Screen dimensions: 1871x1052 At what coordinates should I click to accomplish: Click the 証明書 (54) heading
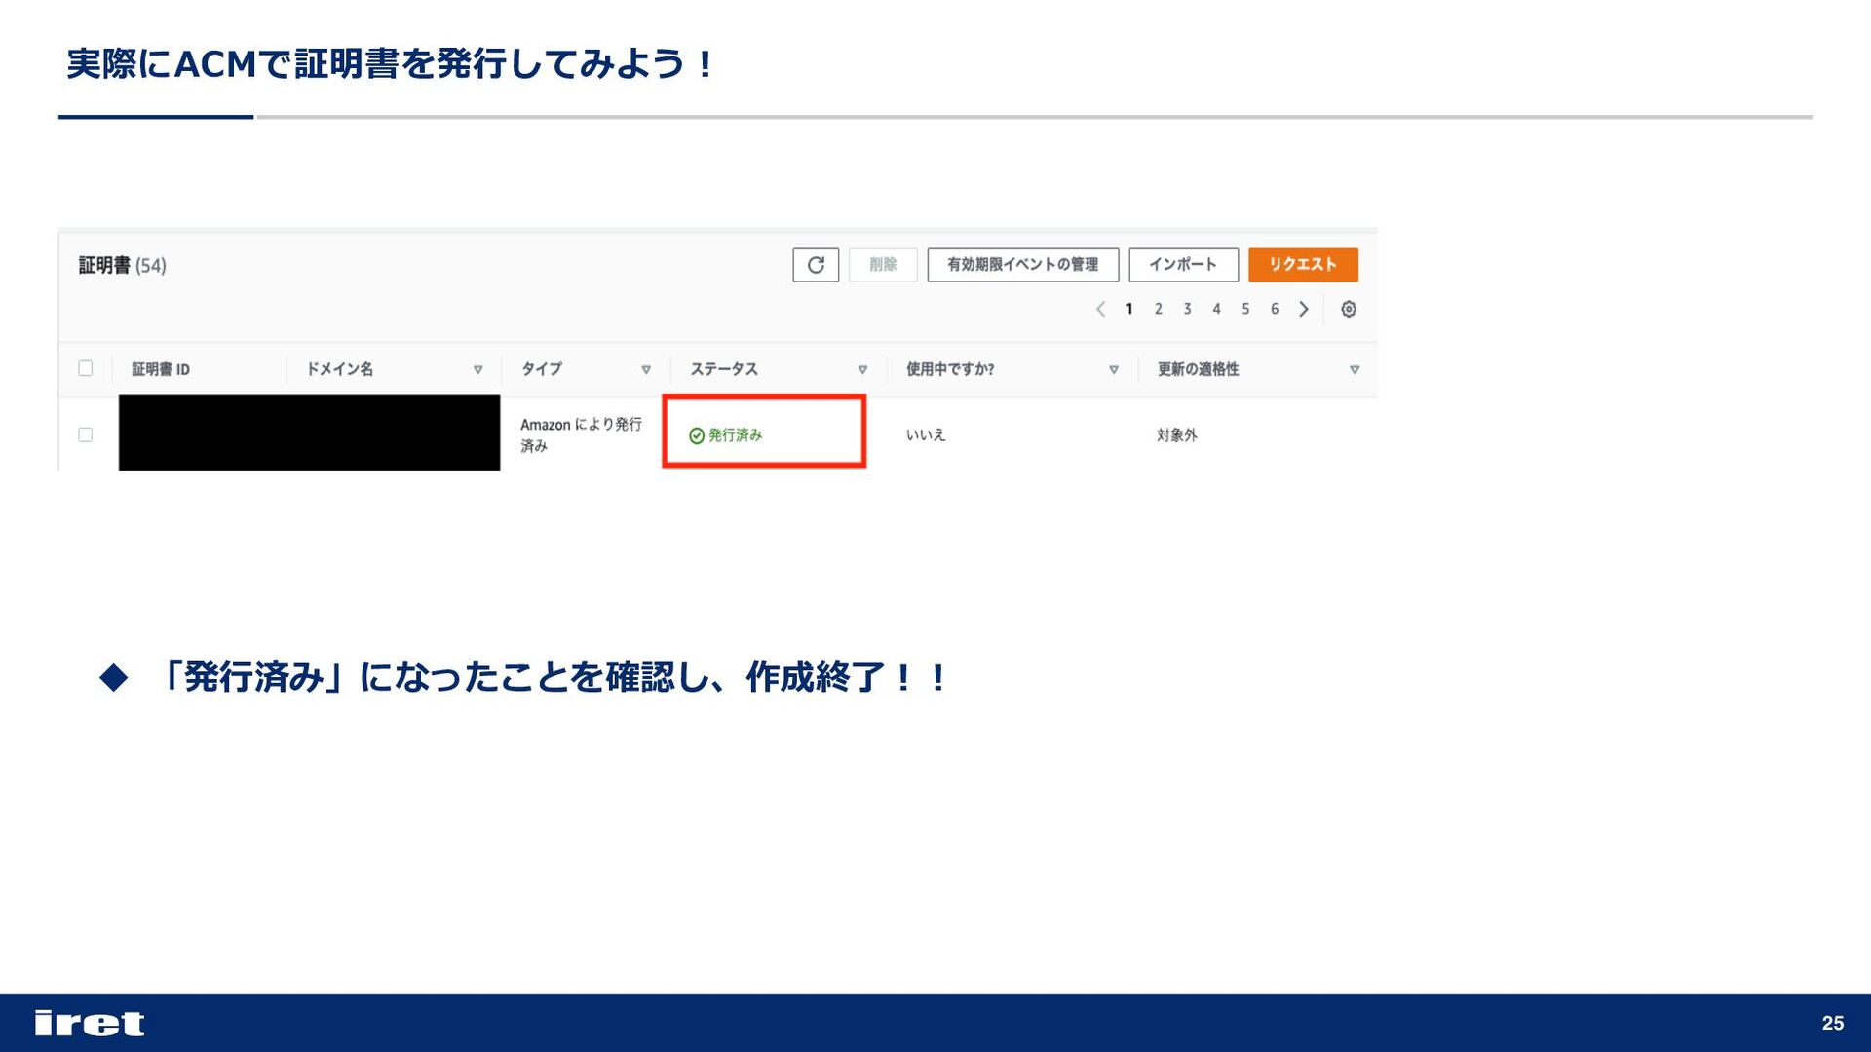(123, 265)
